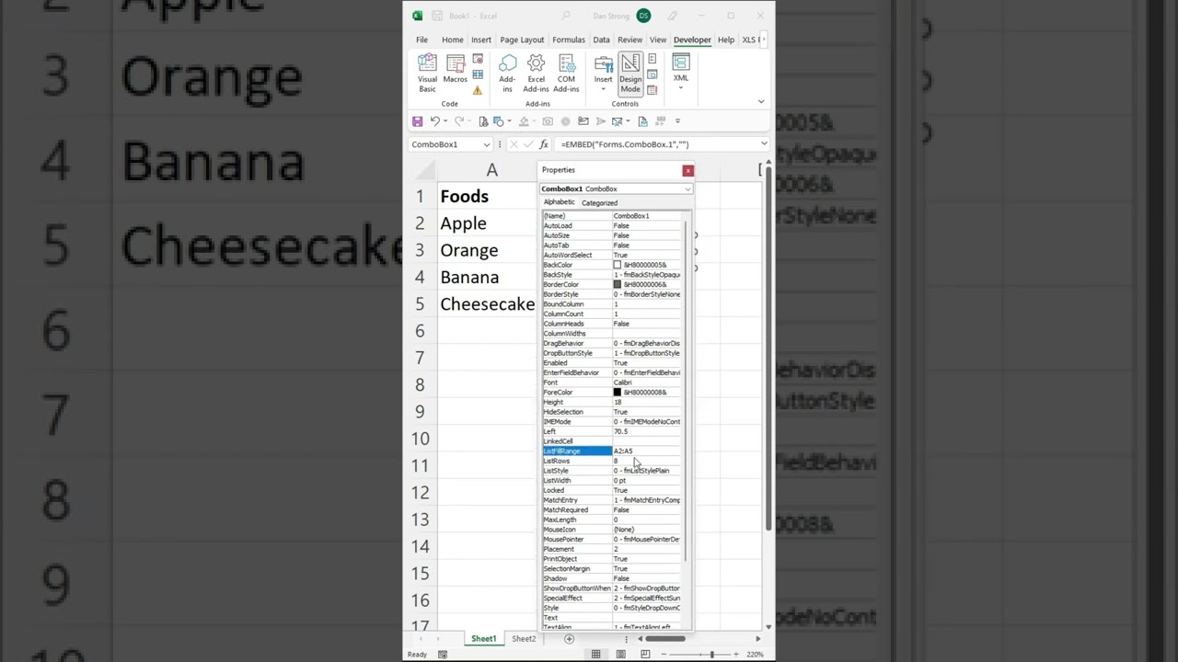Viewport: 1178px width, 662px height.
Task: Open the XML dropdown
Action: click(x=681, y=72)
